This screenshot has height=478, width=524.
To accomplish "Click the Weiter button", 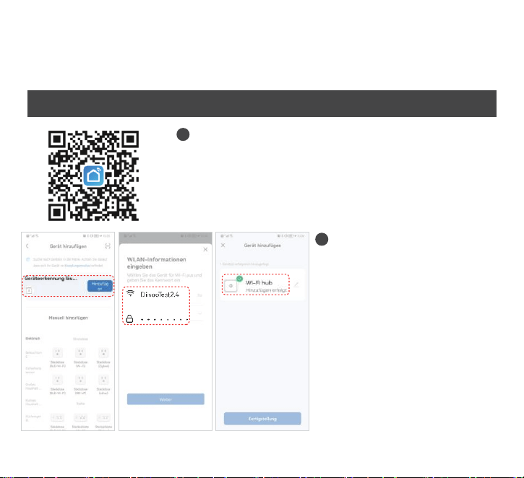I will click(x=166, y=399).
